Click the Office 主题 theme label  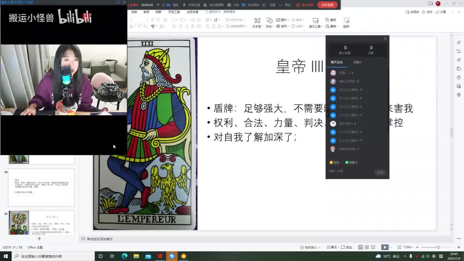[35, 247]
